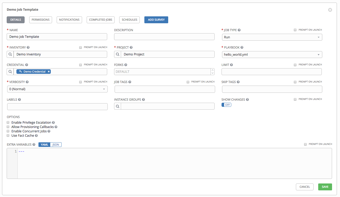Check Prompt on Launch for Extra Variables
This screenshot has width=340, height=197.
coord(305,144)
